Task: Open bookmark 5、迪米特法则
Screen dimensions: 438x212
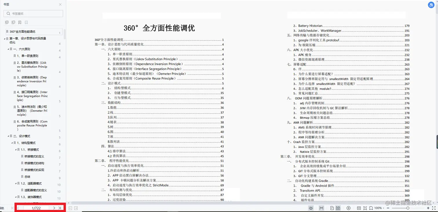Action: pyautogui.click(x=32, y=111)
